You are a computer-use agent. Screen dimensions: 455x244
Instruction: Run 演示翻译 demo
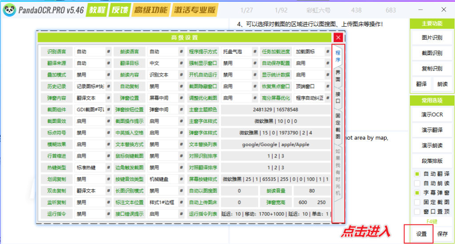(432, 130)
